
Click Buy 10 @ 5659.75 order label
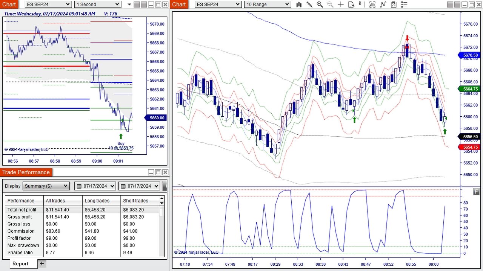click(121, 146)
